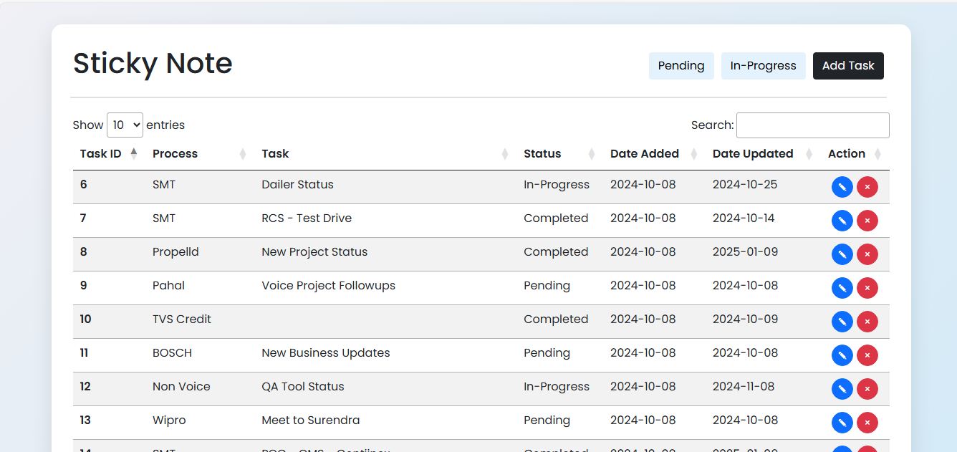The height and width of the screenshot is (452, 957).
Task: Edit QA Tool Status task 12
Action: tap(842, 389)
